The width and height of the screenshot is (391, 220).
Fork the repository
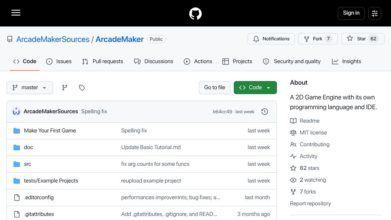[x=318, y=39]
